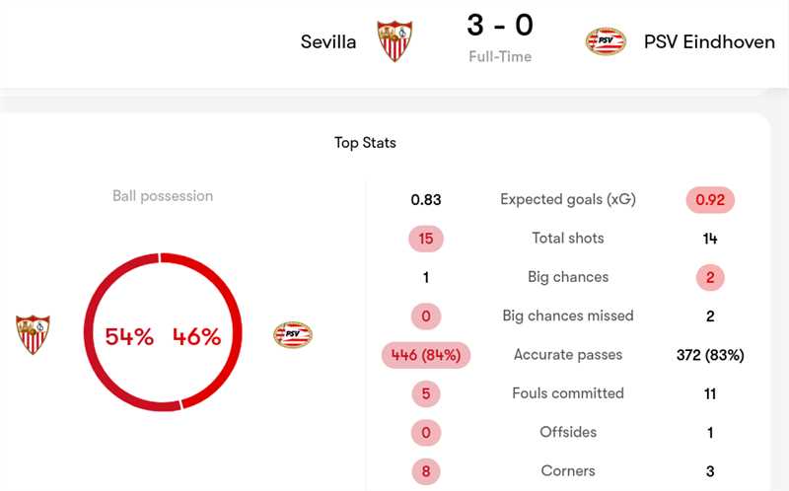
Task: Click Sevilla's highlighted 8 corners value
Action: [x=426, y=471]
